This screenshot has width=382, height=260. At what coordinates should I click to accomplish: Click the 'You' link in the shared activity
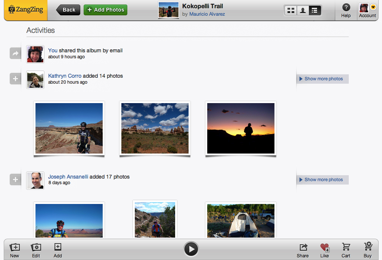[53, 50]
